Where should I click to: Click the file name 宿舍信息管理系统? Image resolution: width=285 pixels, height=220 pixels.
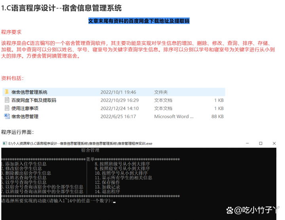coord(29,92)
